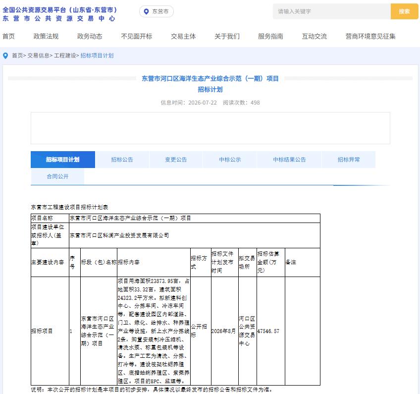Viewport: 420px width, 394px height.
Task: Switch to the 中标结果公告 tab
Action: [289, 160]
